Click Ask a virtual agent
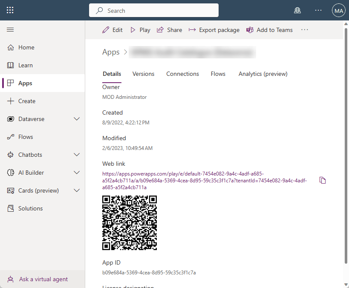This screenshot has width=349, height=288. [x=42, y=279]
